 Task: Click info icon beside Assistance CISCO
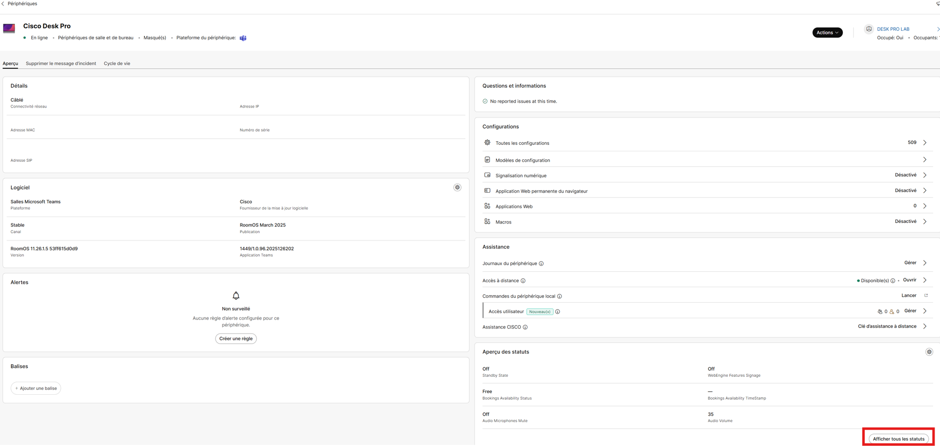click(525, 327)
